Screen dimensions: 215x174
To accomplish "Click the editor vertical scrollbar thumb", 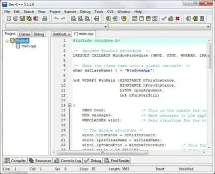I will [209, 56].
